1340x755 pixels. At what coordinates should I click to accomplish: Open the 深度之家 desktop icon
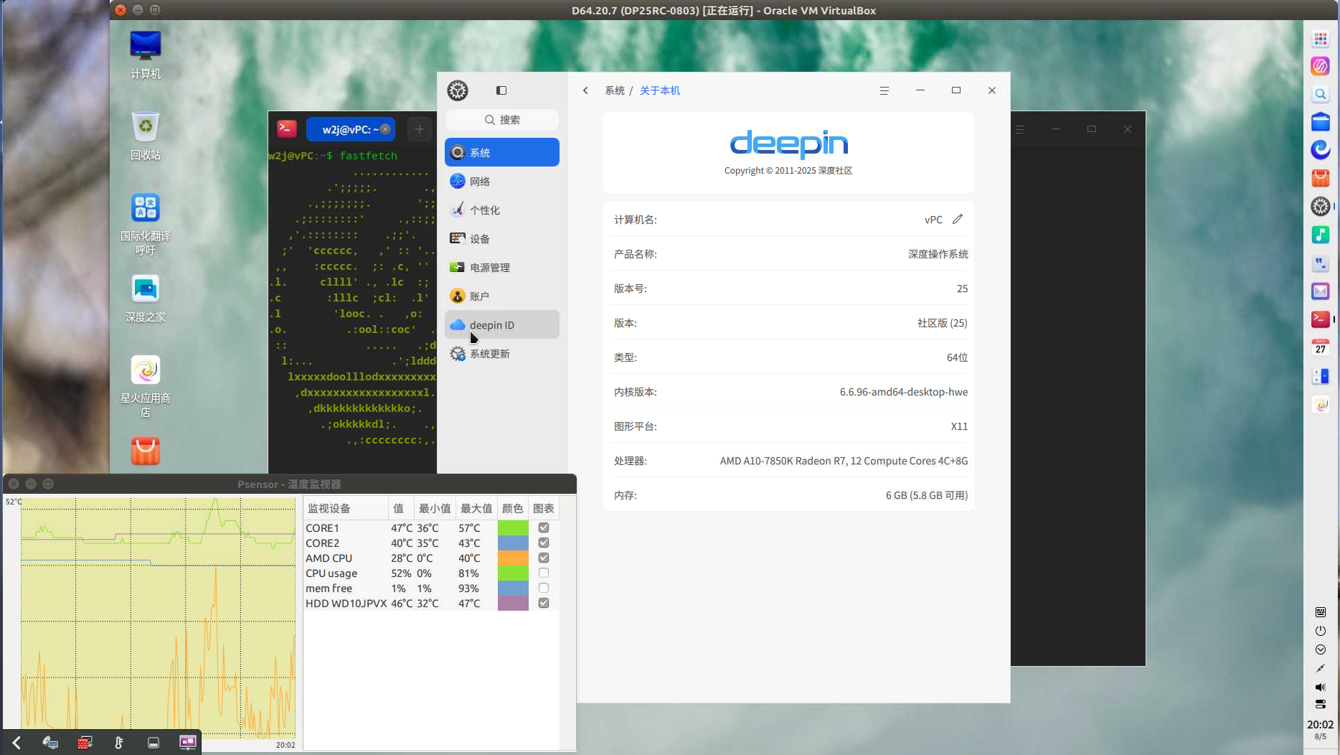pyautogui.click(x=146, y=298)
